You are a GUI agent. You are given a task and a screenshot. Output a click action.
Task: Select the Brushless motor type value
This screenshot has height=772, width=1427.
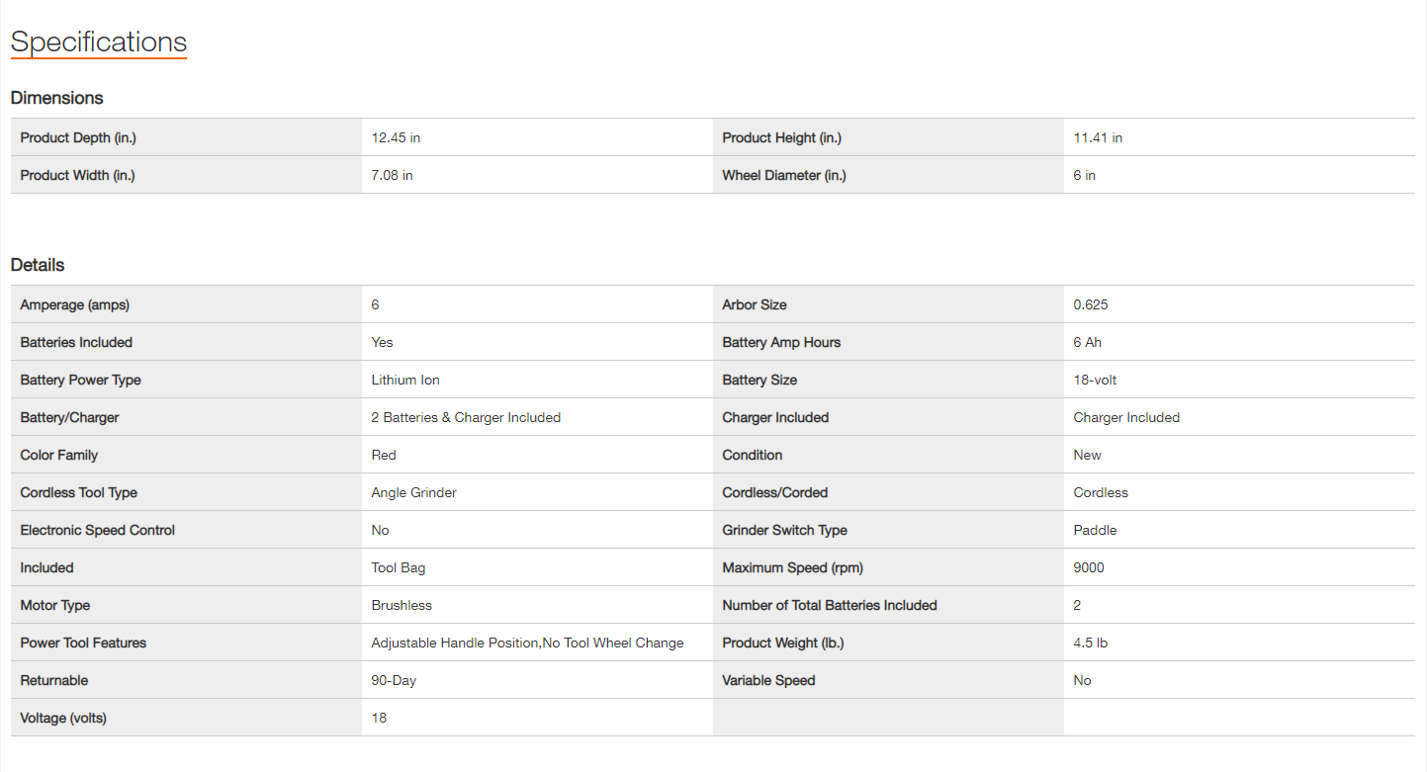pos(401,605)
